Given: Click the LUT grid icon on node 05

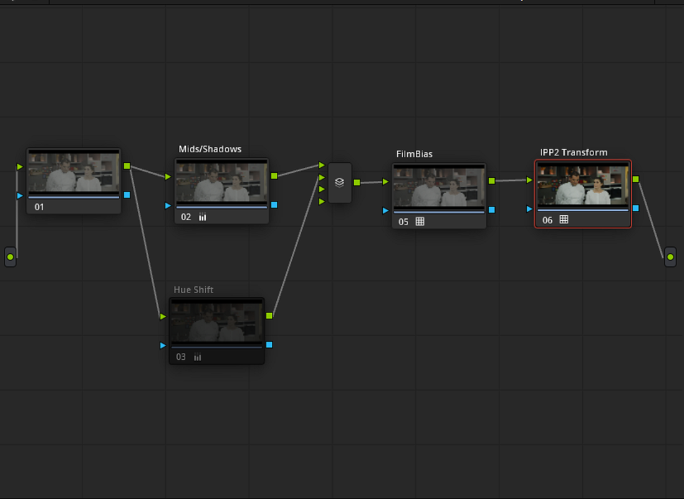Looking at the screenshot, I should tap(420, 221).
